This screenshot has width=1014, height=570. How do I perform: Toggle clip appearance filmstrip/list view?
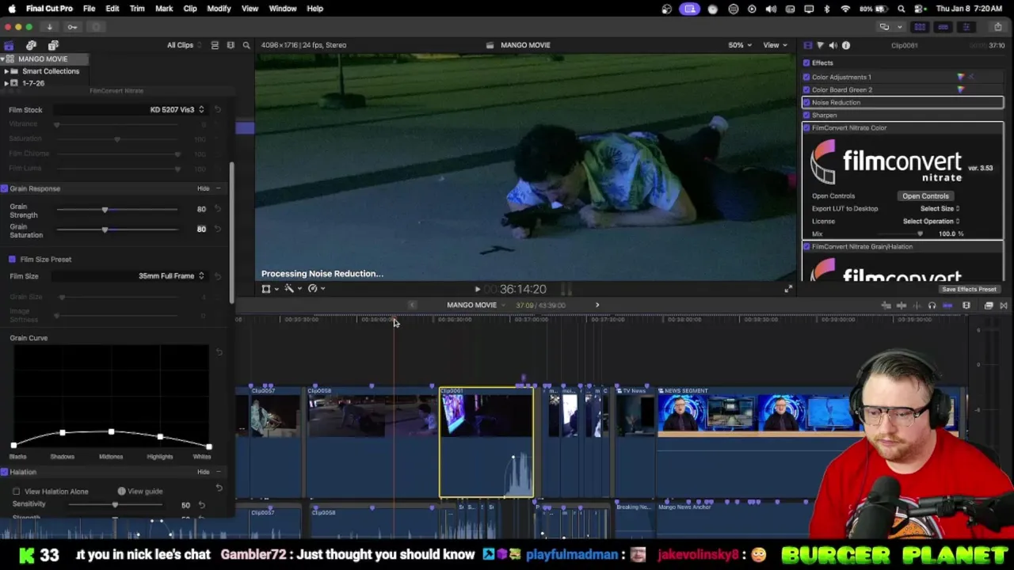[x=215, y=45]
